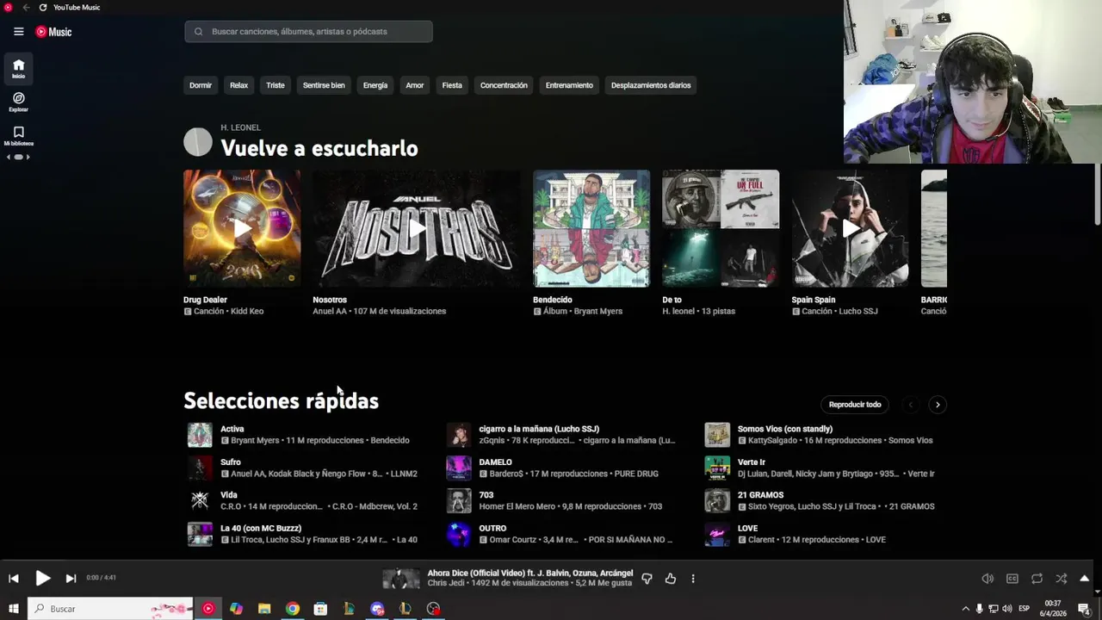Open Google Chrome from the taskbar
Image resolution: width=1102 pixels, height=620 pixels.
pyautogui.click(x=293, y=609)
